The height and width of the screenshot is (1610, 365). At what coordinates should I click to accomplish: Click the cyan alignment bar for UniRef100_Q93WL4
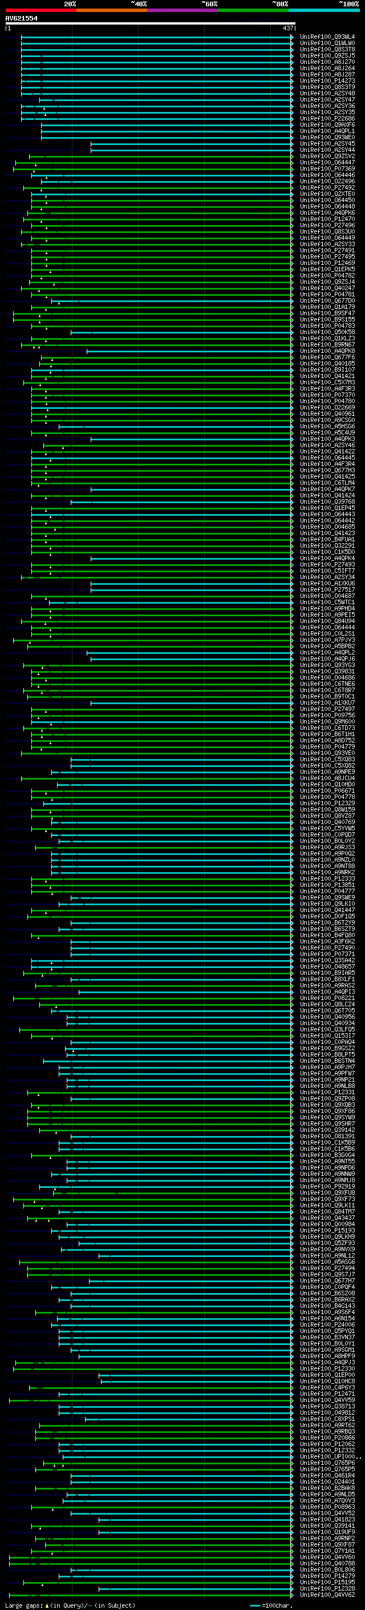pyautogui.click(x=157, y=37)
